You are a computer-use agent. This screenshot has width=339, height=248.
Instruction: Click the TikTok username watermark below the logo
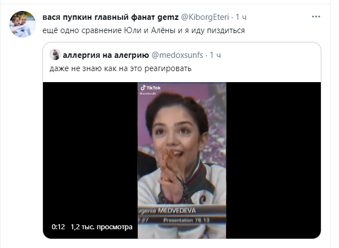point(147,94)
